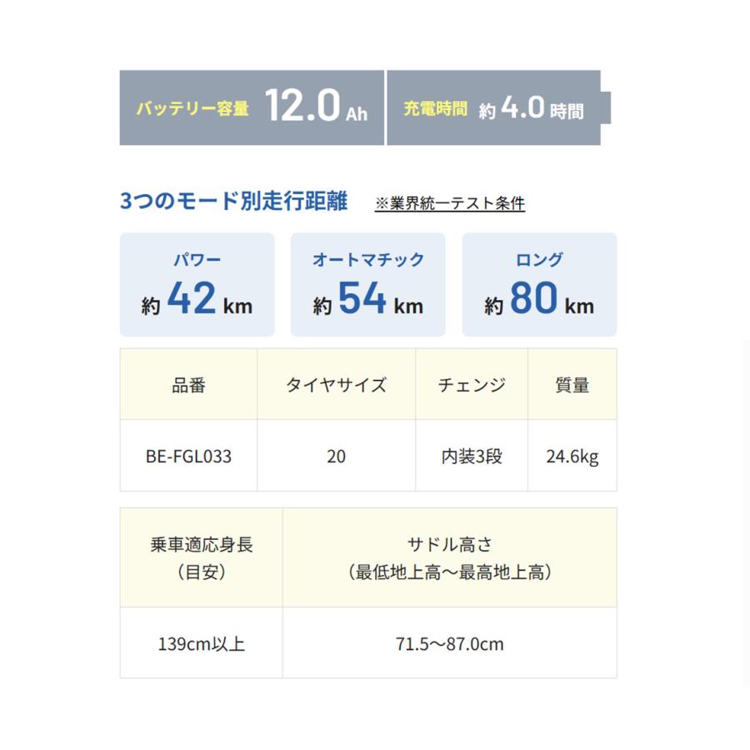Click the タイヤサイズ column header
750x750 pixels.
click(336, 384)
